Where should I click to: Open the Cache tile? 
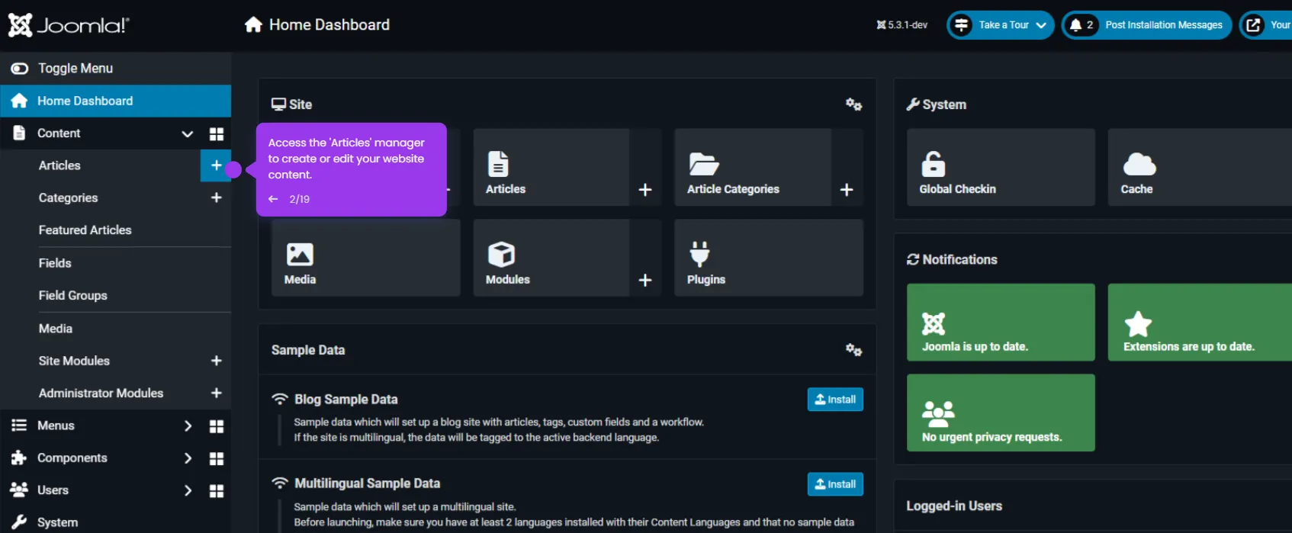pos(1200,167)
